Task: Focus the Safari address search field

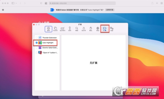Action: (x=82, y=3)
